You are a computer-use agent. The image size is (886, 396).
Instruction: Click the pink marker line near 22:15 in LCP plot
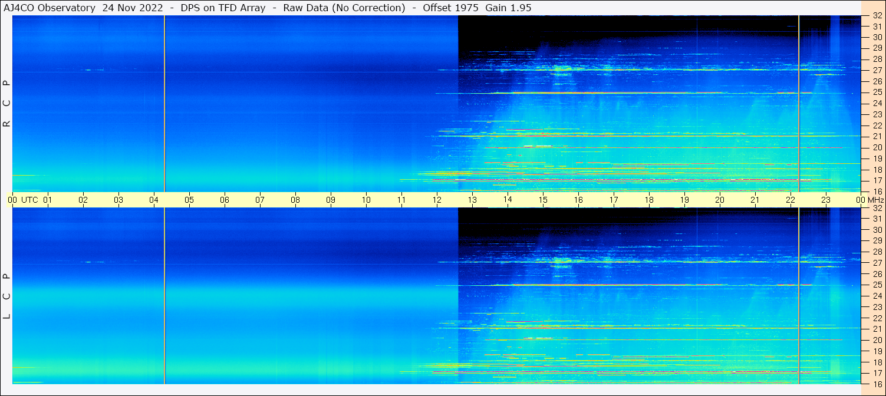pyautogui.click(x=799, y=296)
